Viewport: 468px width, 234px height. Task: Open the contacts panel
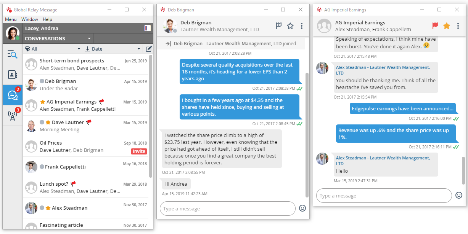[x=12, y=75]
